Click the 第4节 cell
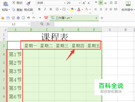Image resolution: width=135 pixels, height=102 pixels. tap(15, 80)
